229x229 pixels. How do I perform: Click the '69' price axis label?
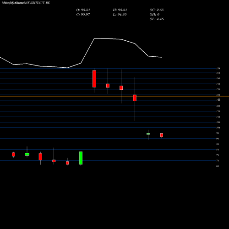218,166
